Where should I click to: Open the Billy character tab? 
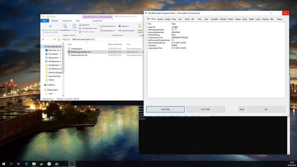point(272,19)
